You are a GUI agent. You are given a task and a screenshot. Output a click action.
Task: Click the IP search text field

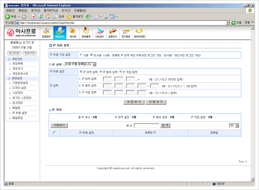(x=146, y=125)
